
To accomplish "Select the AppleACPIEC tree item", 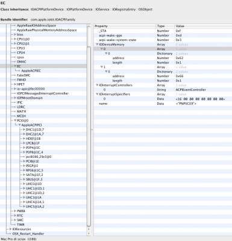I will [x=31, y=70].
